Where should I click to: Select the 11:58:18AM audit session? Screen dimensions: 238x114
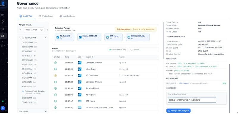[29, 98]
